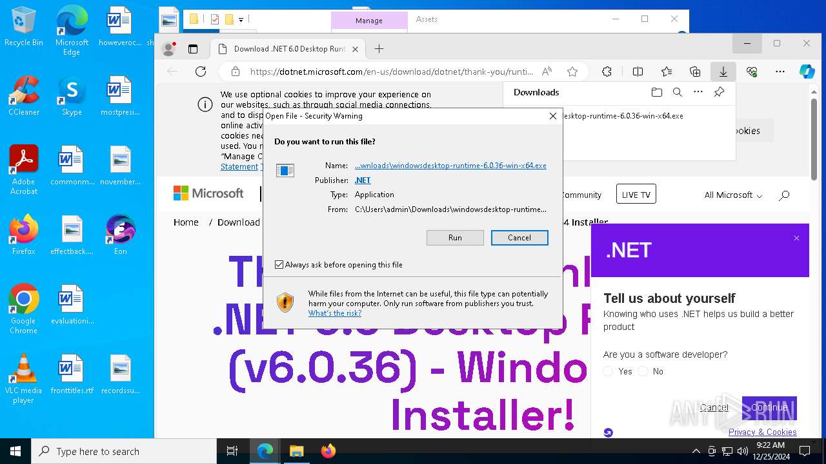Select fronttitles.rtf desktop file
This screenshot has width=826, height=464.
[x=72, y=374]
